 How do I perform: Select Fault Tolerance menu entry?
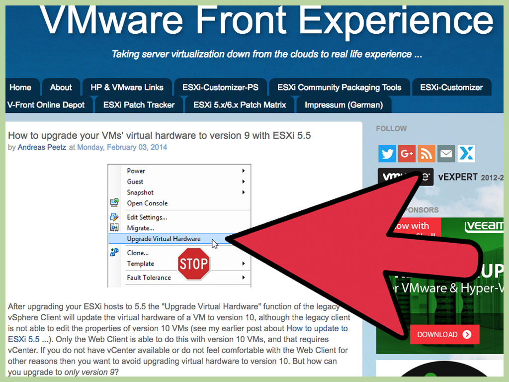point(149,278)
